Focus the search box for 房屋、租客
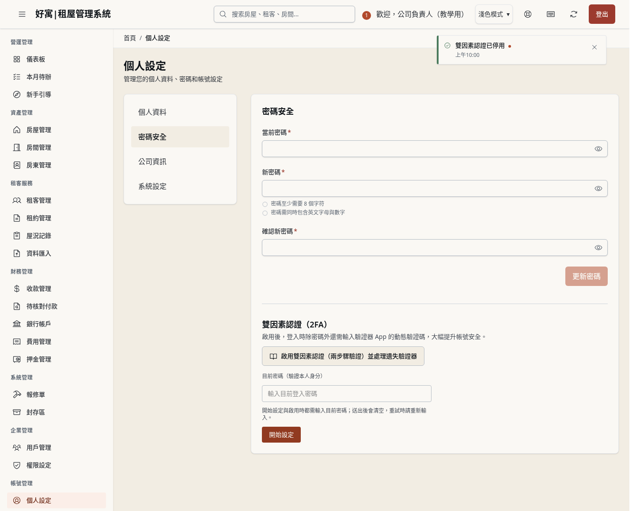Image resolution: width=636 pixels, height=511 pixels. (x=284, y=14)
